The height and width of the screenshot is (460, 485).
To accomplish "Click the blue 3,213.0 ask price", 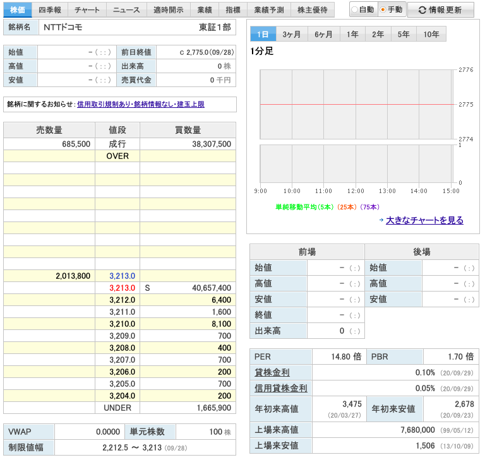I will tap(122, 276).
